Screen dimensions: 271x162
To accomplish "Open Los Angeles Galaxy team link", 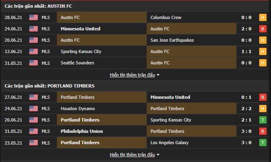I will [169, 143].
